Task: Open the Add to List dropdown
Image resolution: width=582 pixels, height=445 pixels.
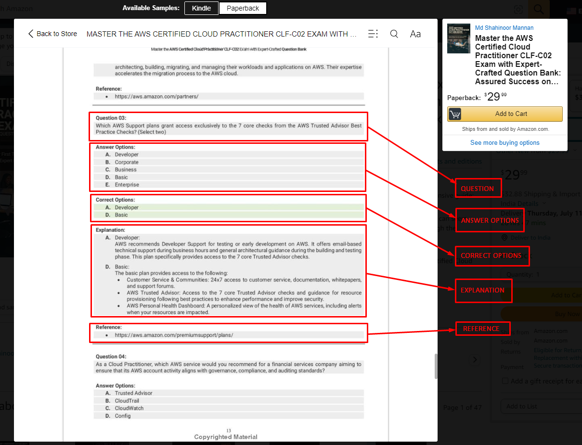Action: 541,407
